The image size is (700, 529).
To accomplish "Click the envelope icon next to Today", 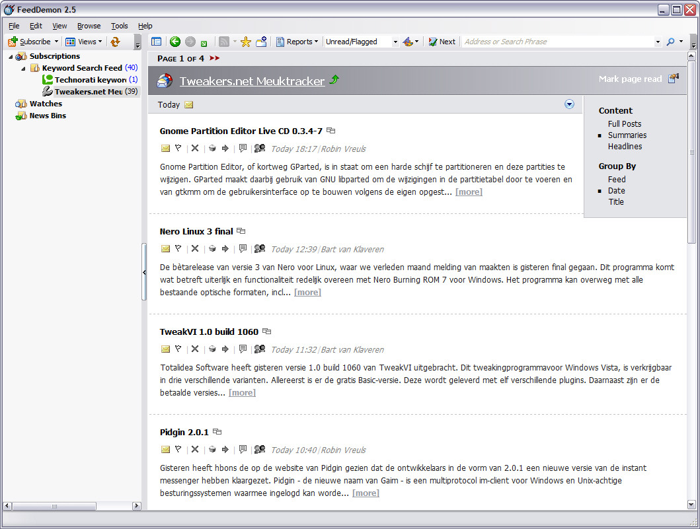I will (x=189, y=105).
